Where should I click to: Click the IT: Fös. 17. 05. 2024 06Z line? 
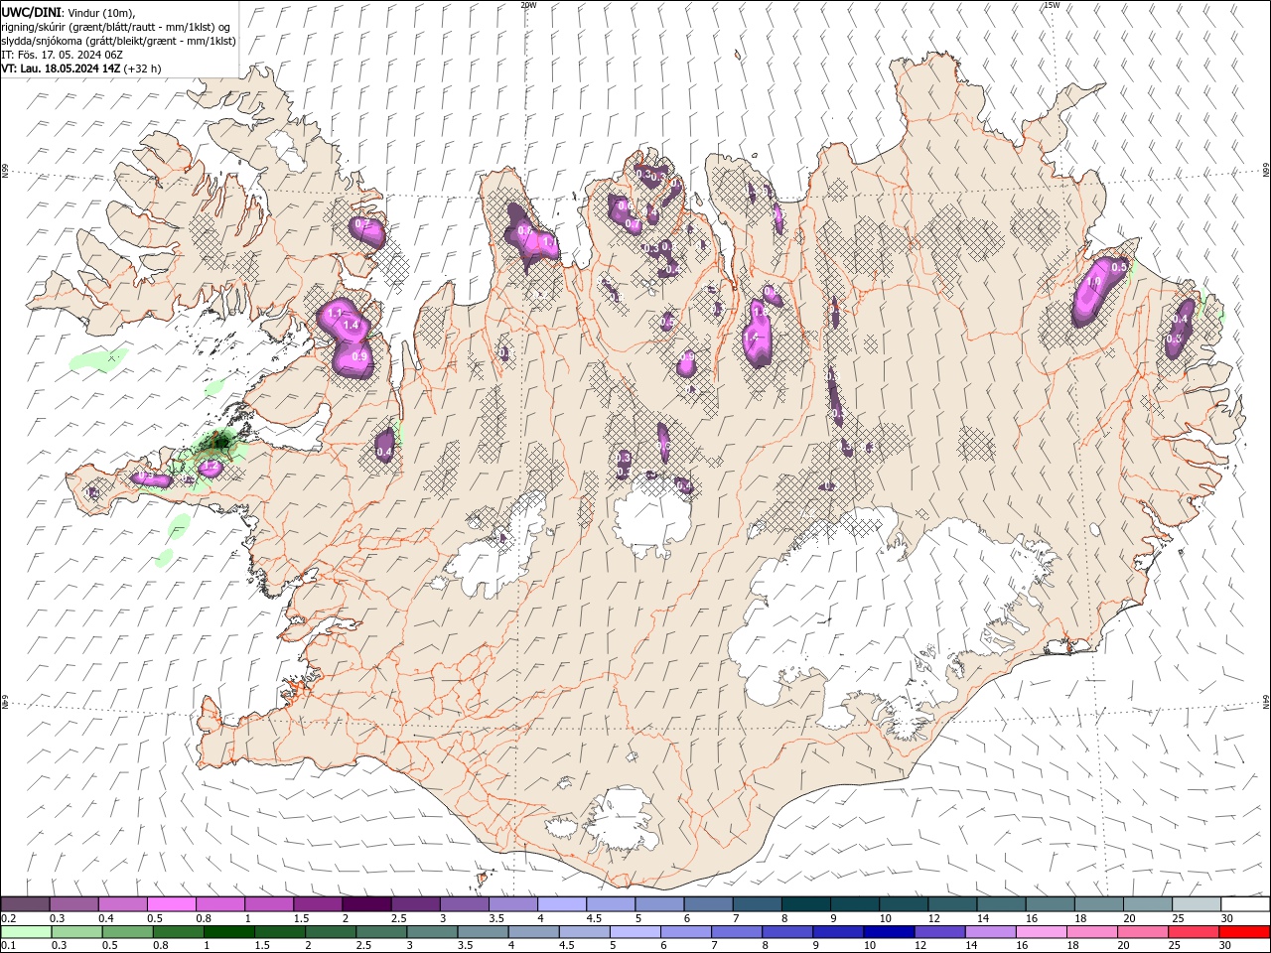tap(62, 55)
